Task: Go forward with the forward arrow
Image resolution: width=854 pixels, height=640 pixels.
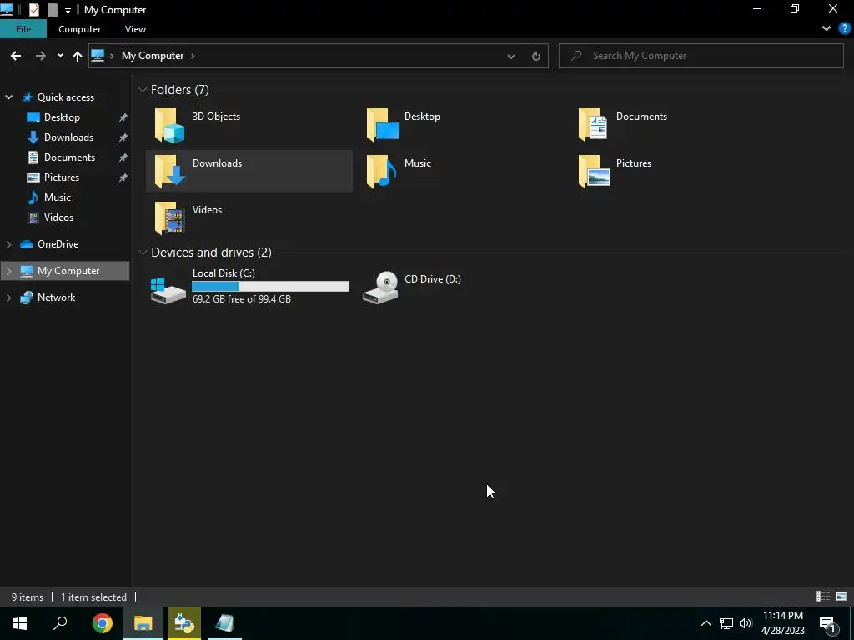Action: 41,56
